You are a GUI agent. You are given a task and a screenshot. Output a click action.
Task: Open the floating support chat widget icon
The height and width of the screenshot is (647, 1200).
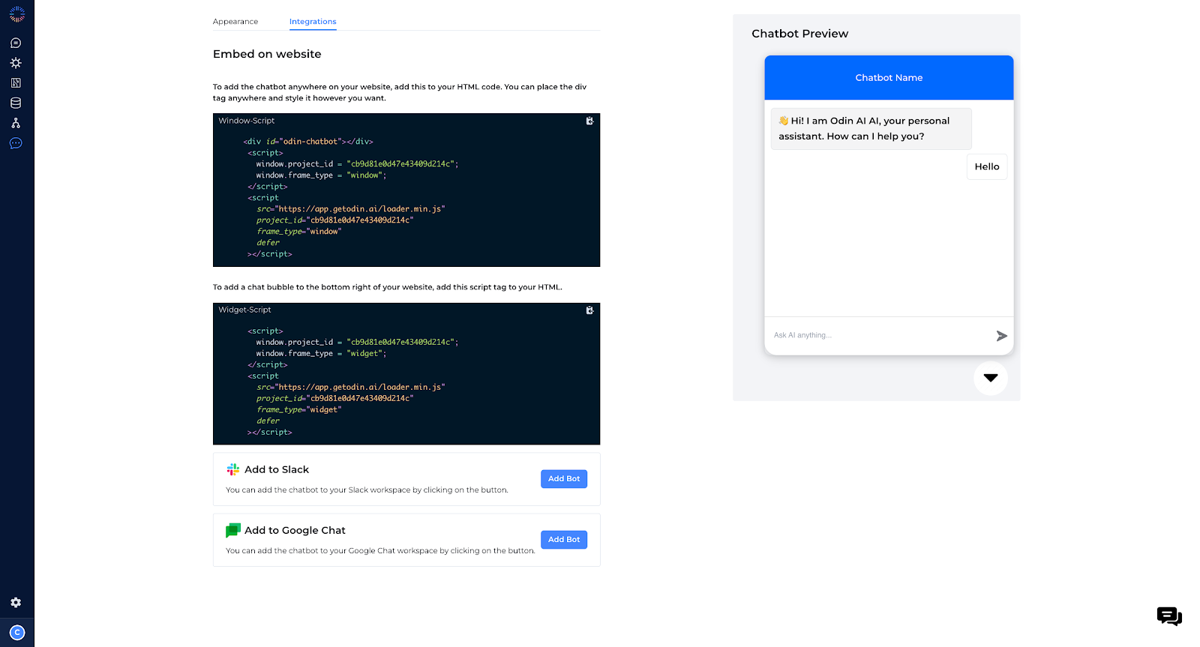coord(1169,616)
